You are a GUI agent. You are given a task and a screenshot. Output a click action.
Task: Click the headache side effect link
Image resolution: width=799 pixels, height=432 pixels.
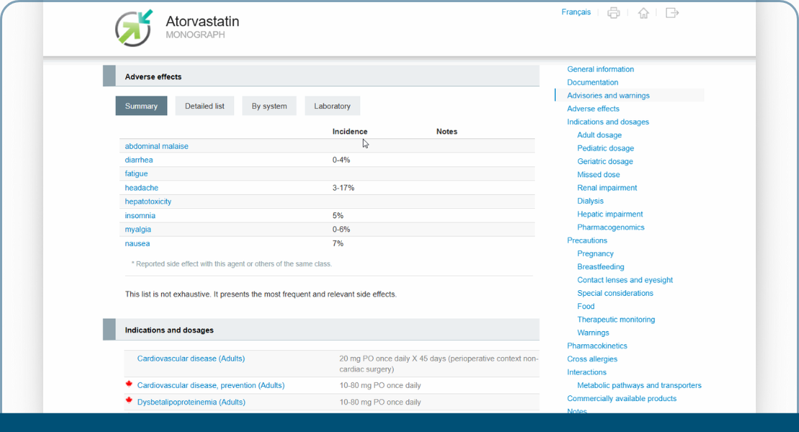coord(142,188)
